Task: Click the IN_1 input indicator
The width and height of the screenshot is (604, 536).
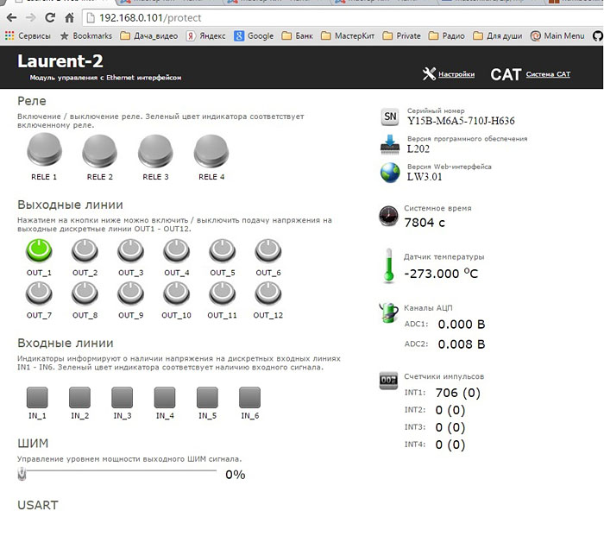Action: click(38, 397)
